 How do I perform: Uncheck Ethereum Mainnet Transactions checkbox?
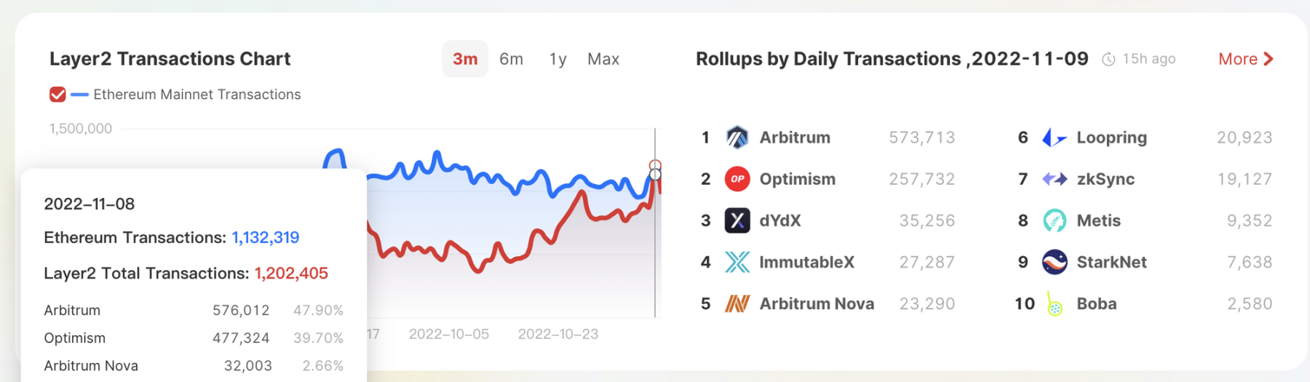[x=57, y=95]
